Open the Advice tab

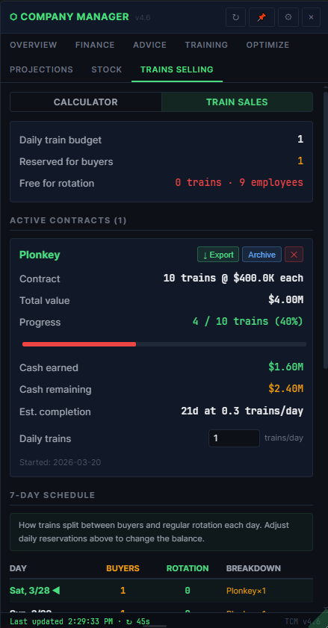[149, 45]
